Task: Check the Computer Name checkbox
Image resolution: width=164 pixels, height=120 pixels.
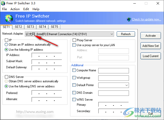Action: pyautogui.click(x=74, y=70)
